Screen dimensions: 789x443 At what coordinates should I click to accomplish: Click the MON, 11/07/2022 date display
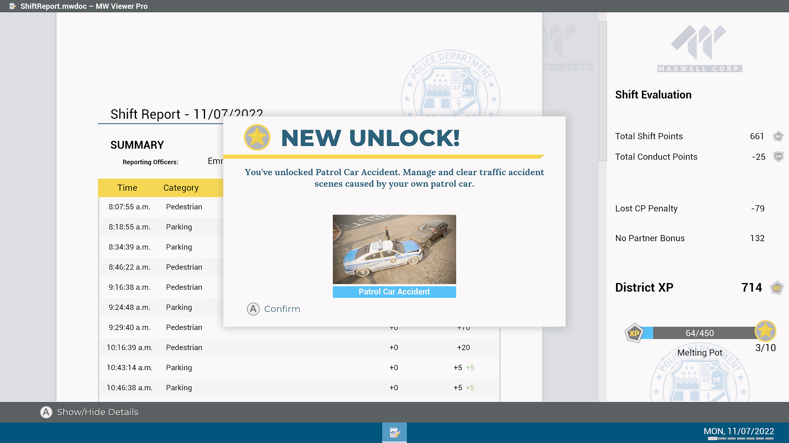click(738, 431)
